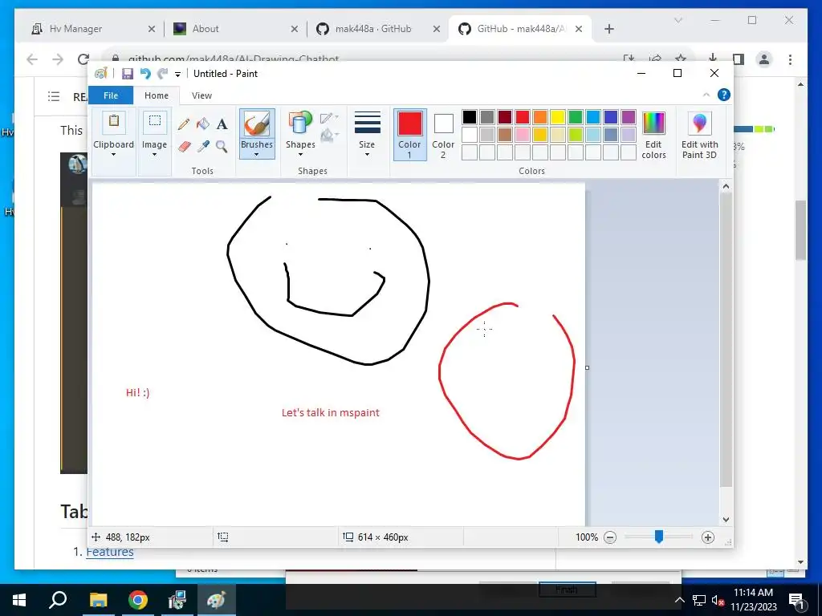
Task: Select the Color picker eyedropper tool
Action: click(203, 147)
